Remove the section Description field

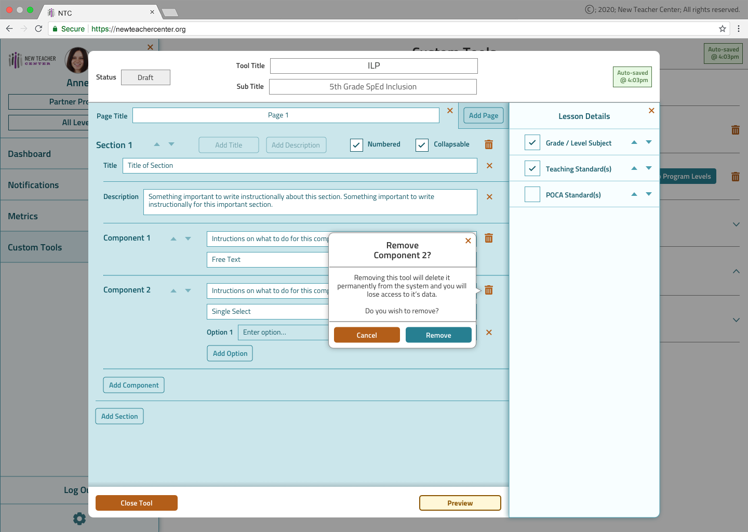pos(489,197)
